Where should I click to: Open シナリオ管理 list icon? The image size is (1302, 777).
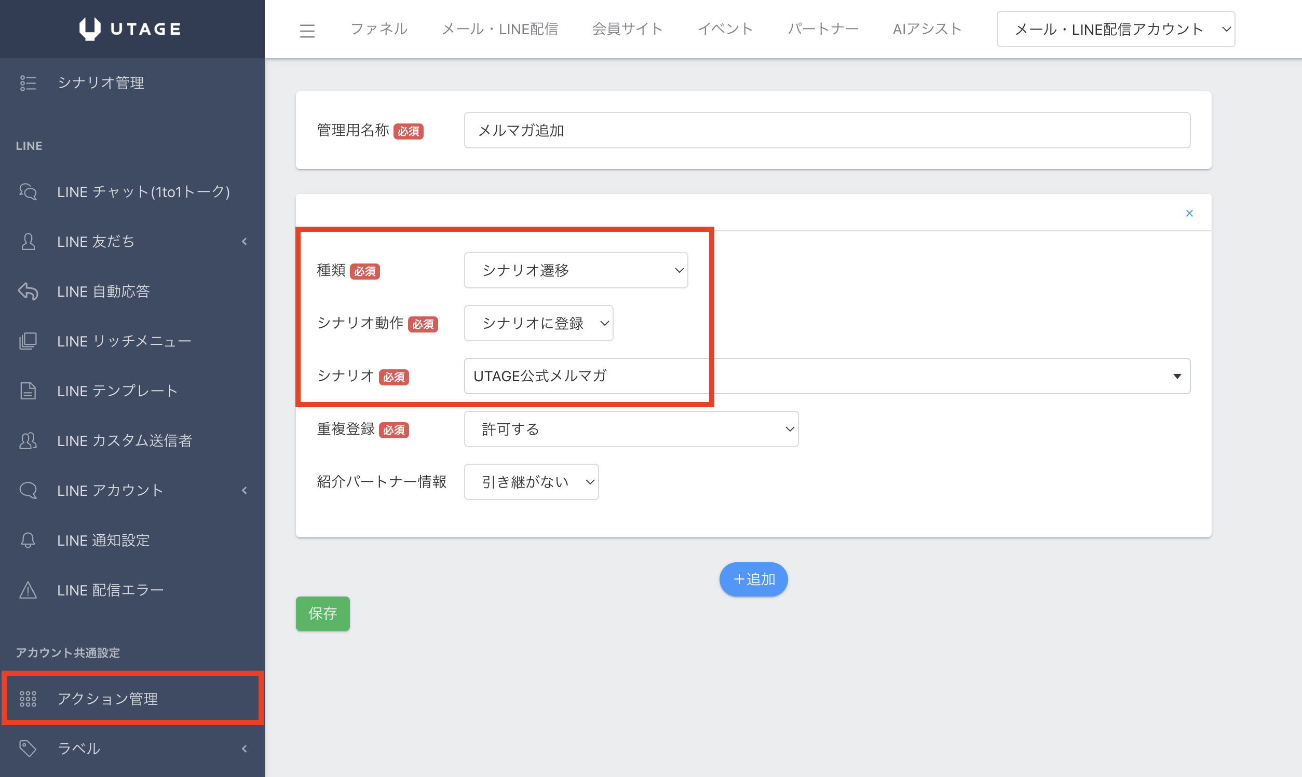pos(28,82)
